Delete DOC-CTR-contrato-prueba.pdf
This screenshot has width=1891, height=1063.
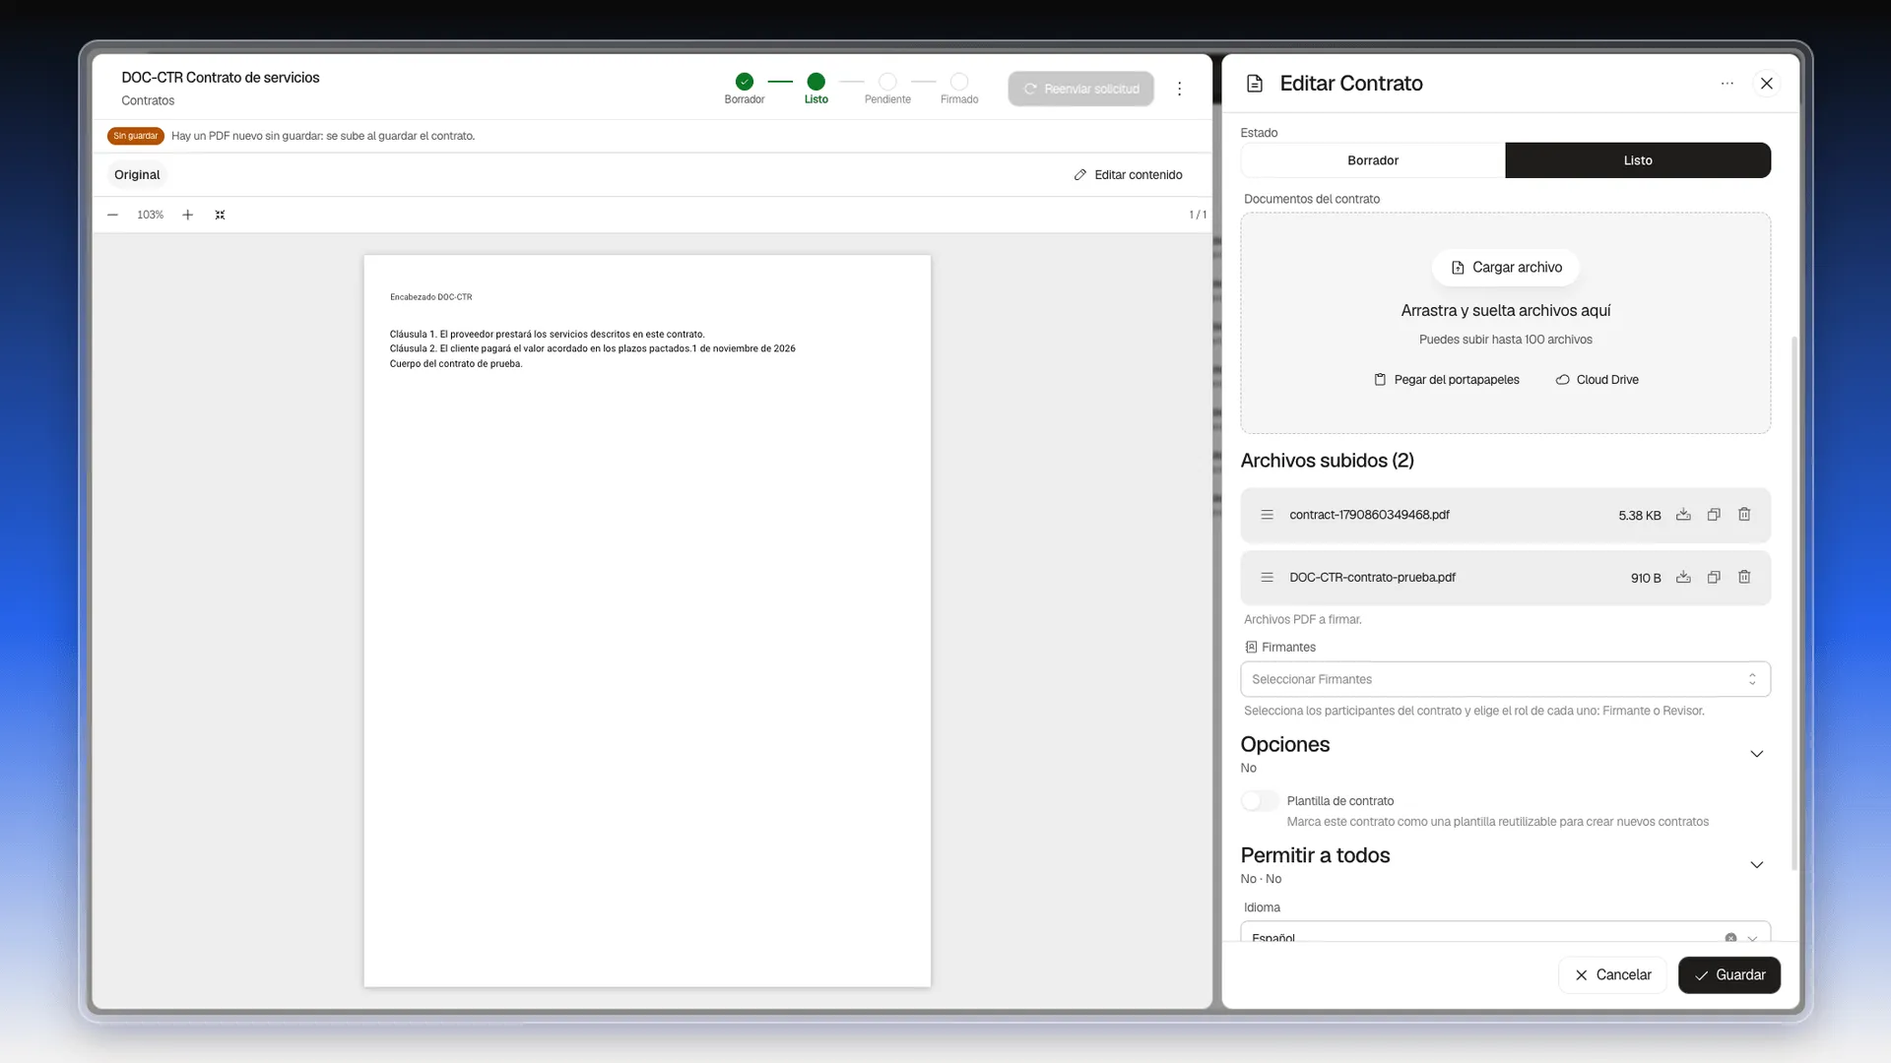tap(1744, 578)
